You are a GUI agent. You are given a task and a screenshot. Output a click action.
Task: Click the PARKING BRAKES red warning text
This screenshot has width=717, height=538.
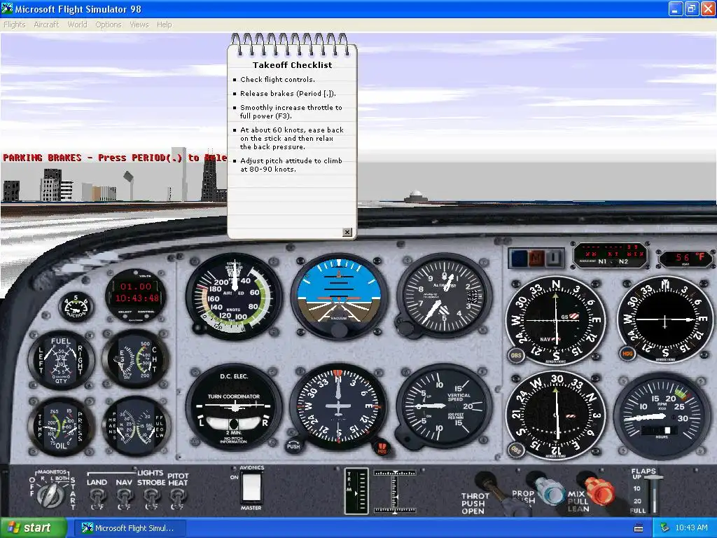114,158
